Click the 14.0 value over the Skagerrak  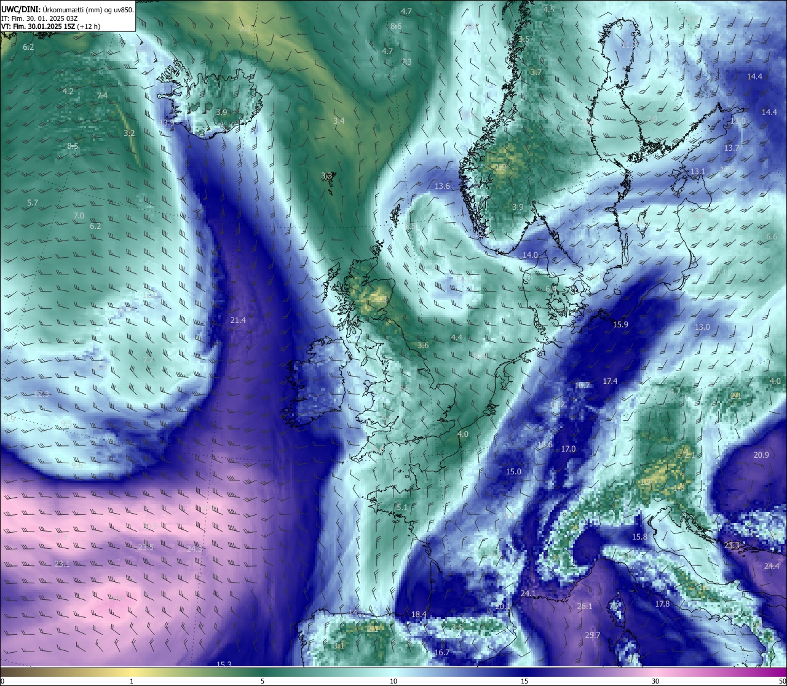pyautogui.click(x=530, y=255)
